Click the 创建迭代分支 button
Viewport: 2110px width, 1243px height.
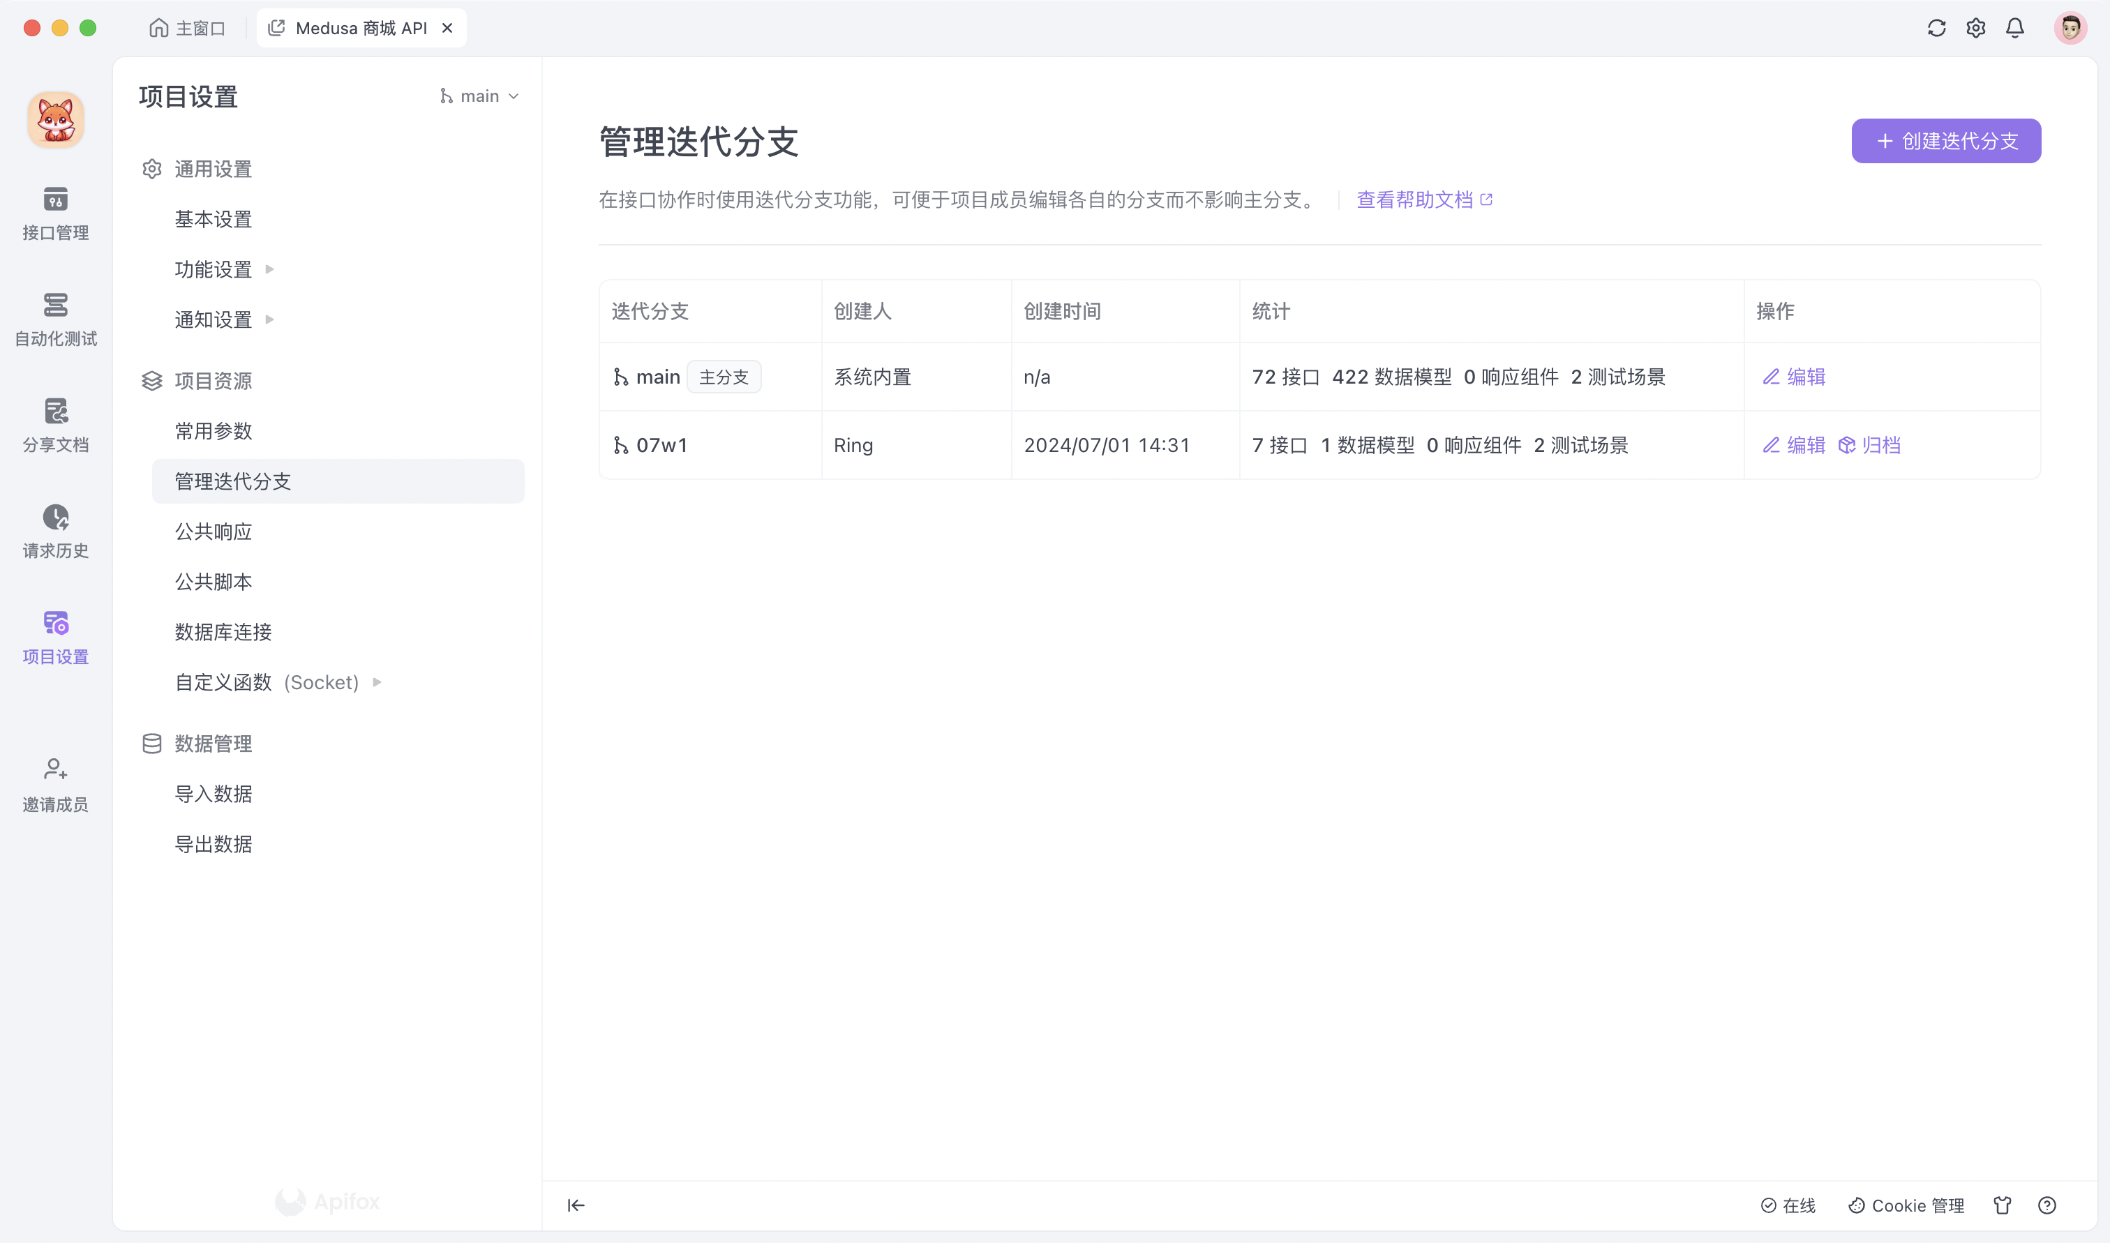[x=1945, y=141]
